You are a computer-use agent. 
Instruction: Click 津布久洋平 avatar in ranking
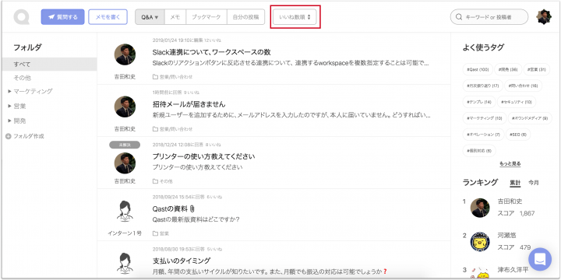click(480, 273)
